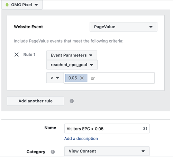Open the reached_epc_goal parameter dropdown
This screenshot has width=173, height=157.
[x=72, y=65]
